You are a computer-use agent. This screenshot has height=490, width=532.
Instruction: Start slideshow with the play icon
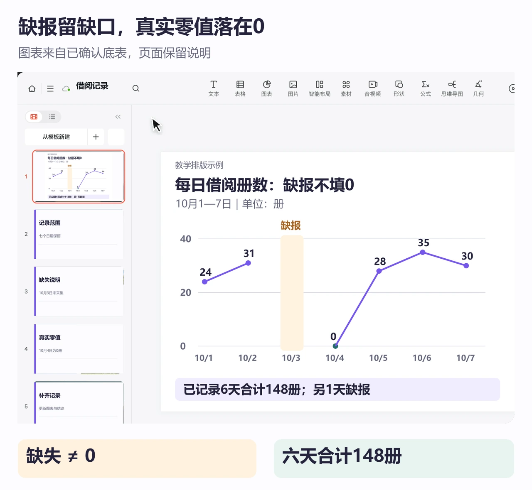(x=512, y=88)
